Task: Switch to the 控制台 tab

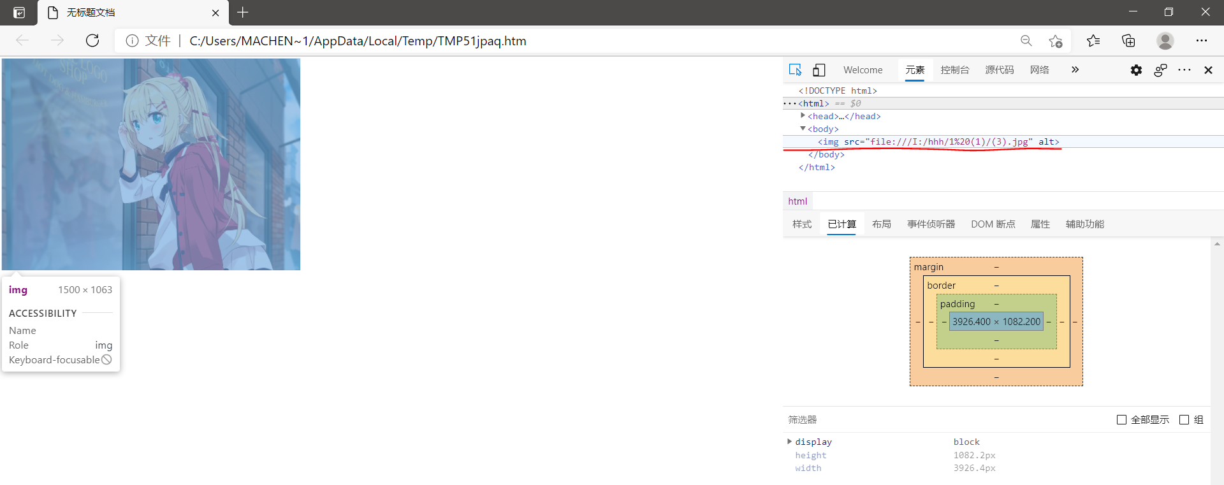Action: point(954,70)
